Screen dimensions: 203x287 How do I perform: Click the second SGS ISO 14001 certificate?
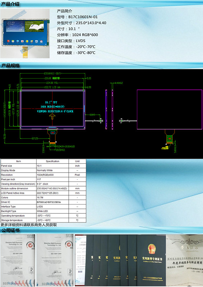click(x=55, y=260)
